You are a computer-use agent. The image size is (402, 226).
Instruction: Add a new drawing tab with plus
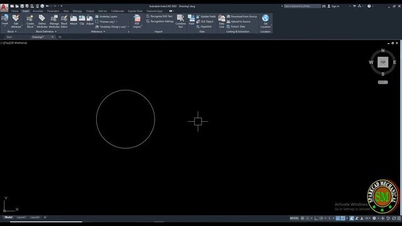(x=60, y=37)
